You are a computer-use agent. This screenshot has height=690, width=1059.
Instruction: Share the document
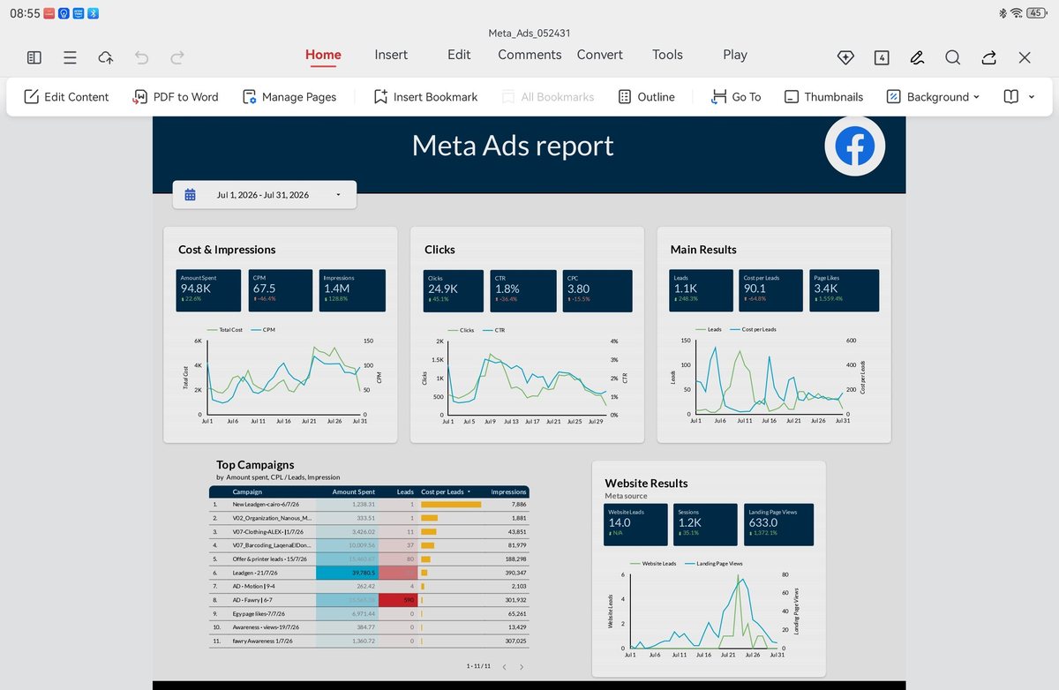click(988, 57)
